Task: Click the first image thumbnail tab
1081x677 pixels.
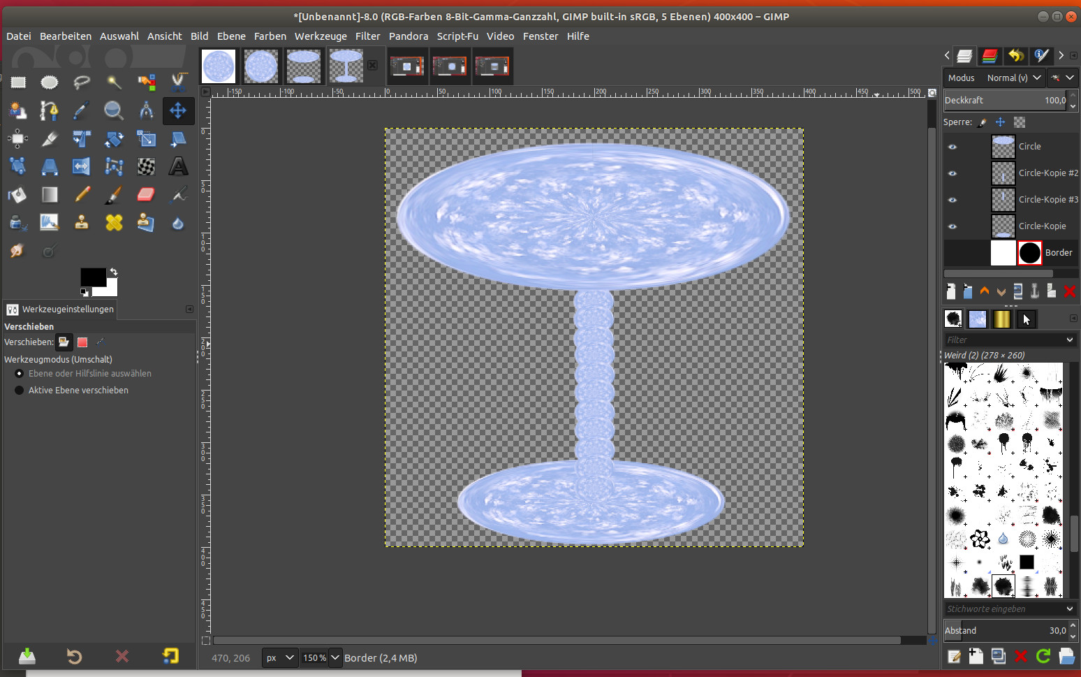Action: point(219,66)
